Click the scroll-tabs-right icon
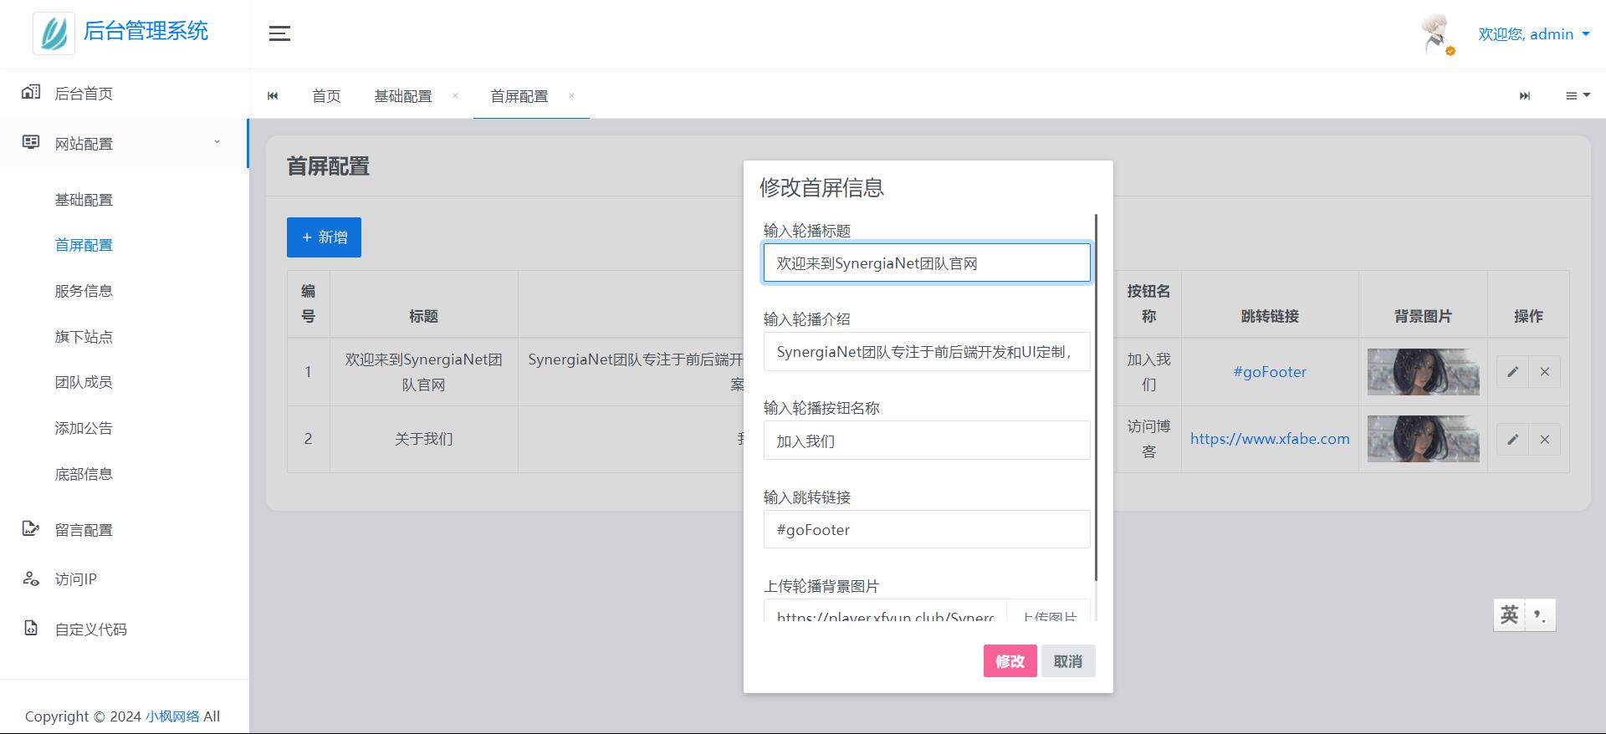This screenshot has width=1606, height=734. pos(1525,96)
